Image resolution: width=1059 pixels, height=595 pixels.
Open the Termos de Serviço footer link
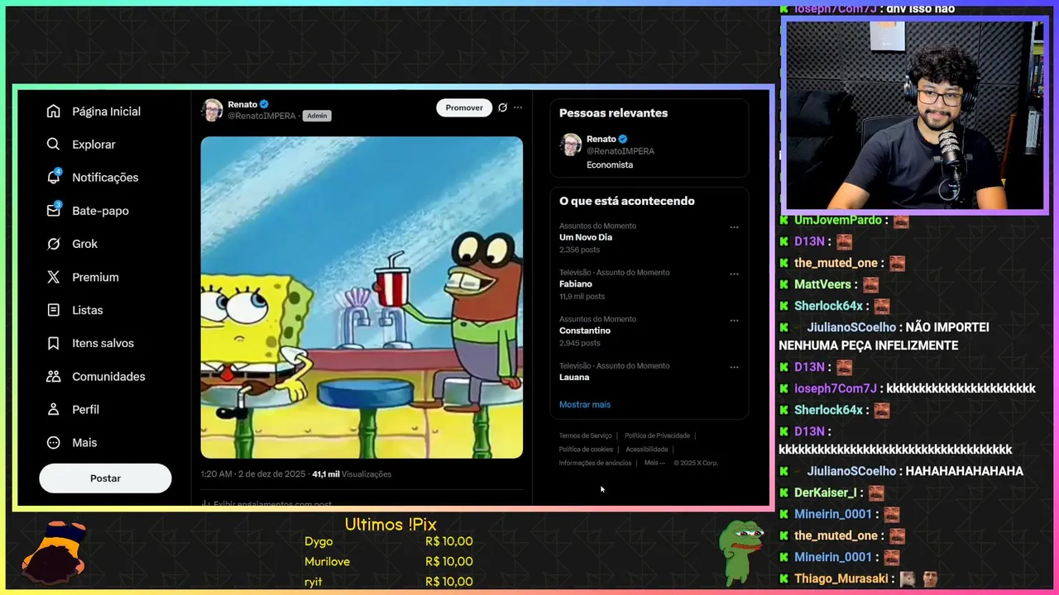point(585,436)
